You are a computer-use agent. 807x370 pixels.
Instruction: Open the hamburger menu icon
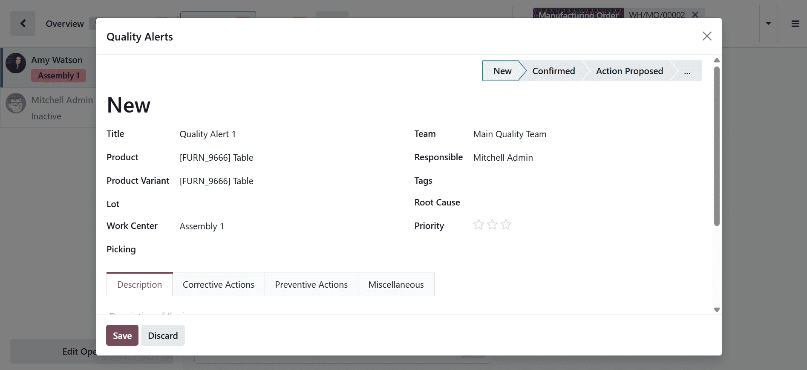point(795,23)
